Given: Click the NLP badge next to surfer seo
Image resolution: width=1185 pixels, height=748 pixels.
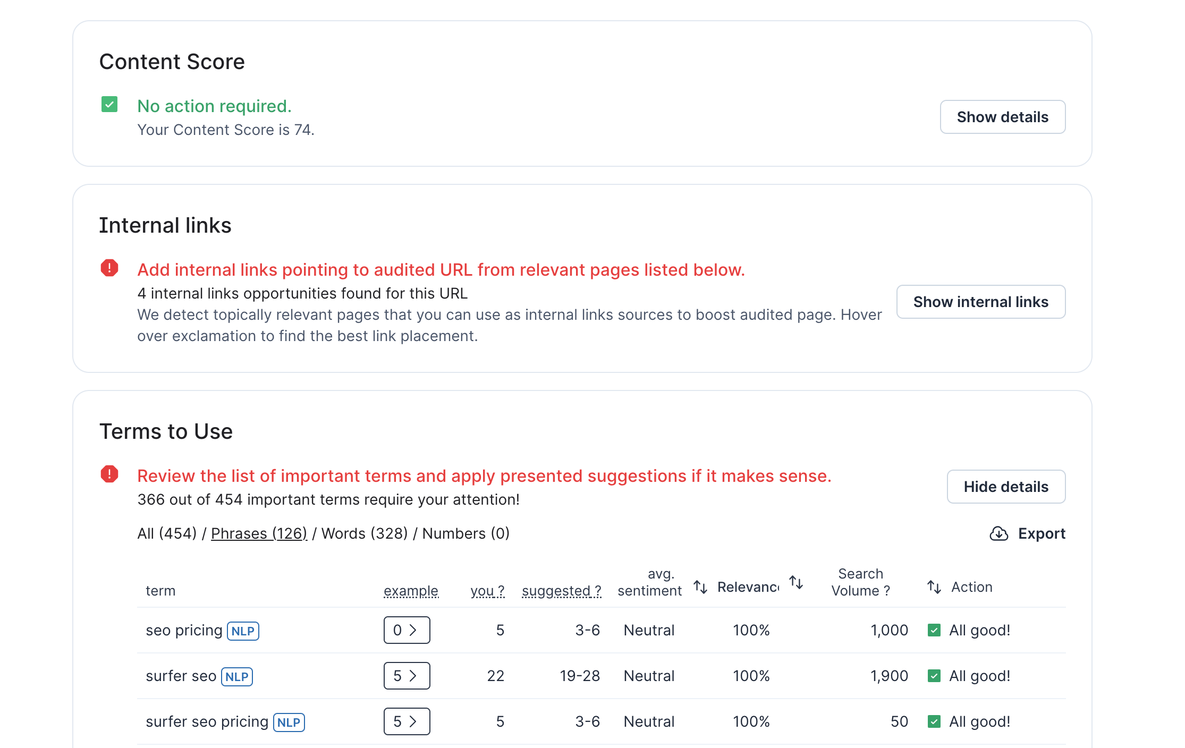Looking at the screenshot, I should (x=237, y=677).
